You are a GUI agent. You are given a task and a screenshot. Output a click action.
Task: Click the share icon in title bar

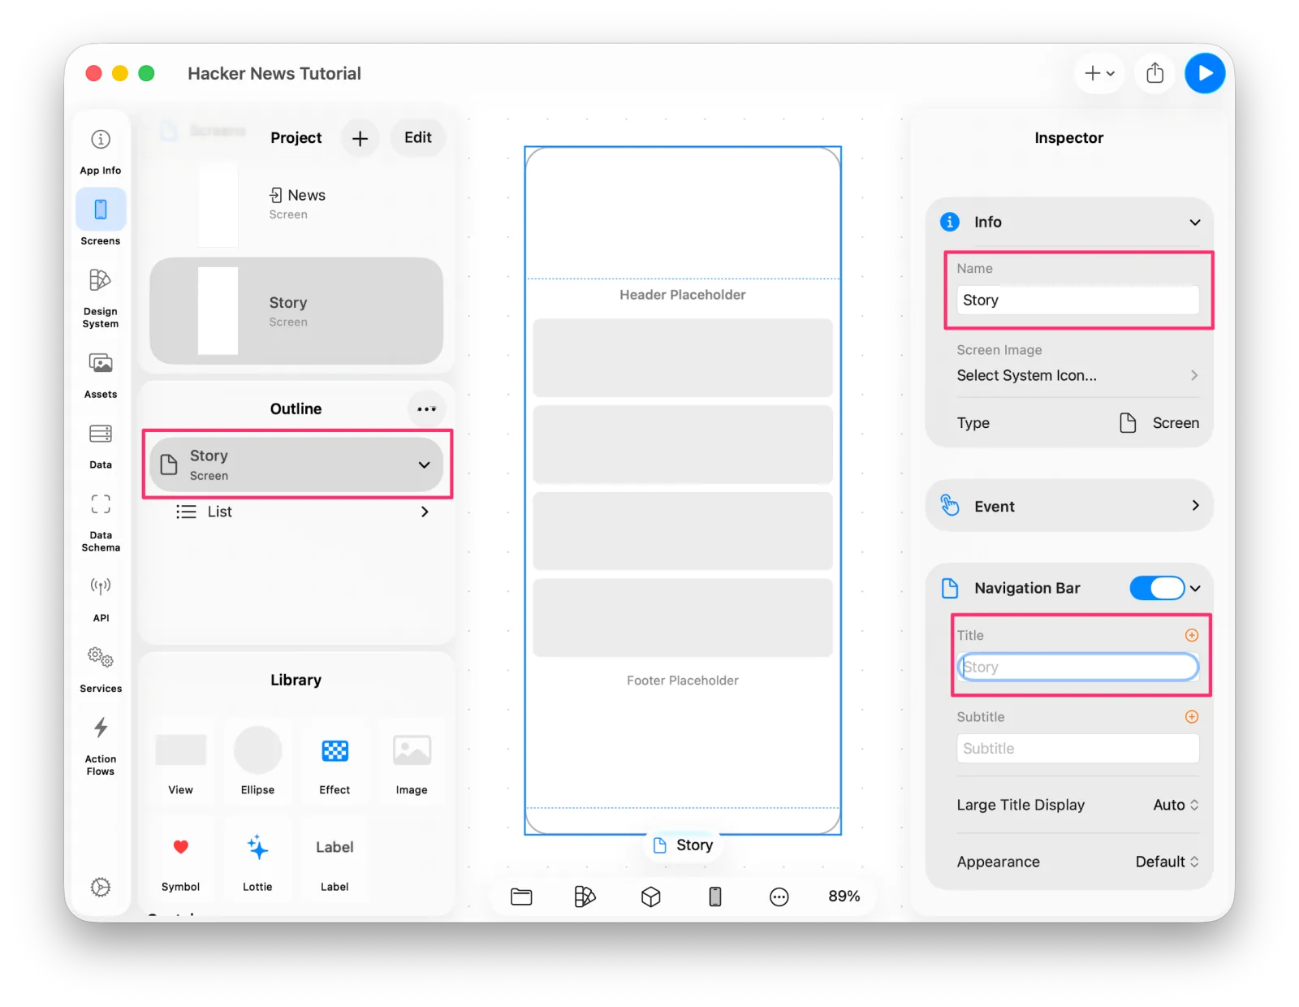tap(1154, 73)
